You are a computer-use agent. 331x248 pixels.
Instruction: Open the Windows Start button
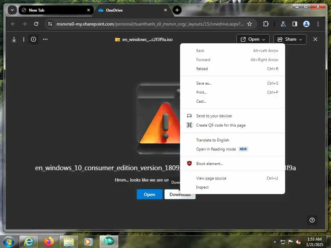tap(8, 242)
